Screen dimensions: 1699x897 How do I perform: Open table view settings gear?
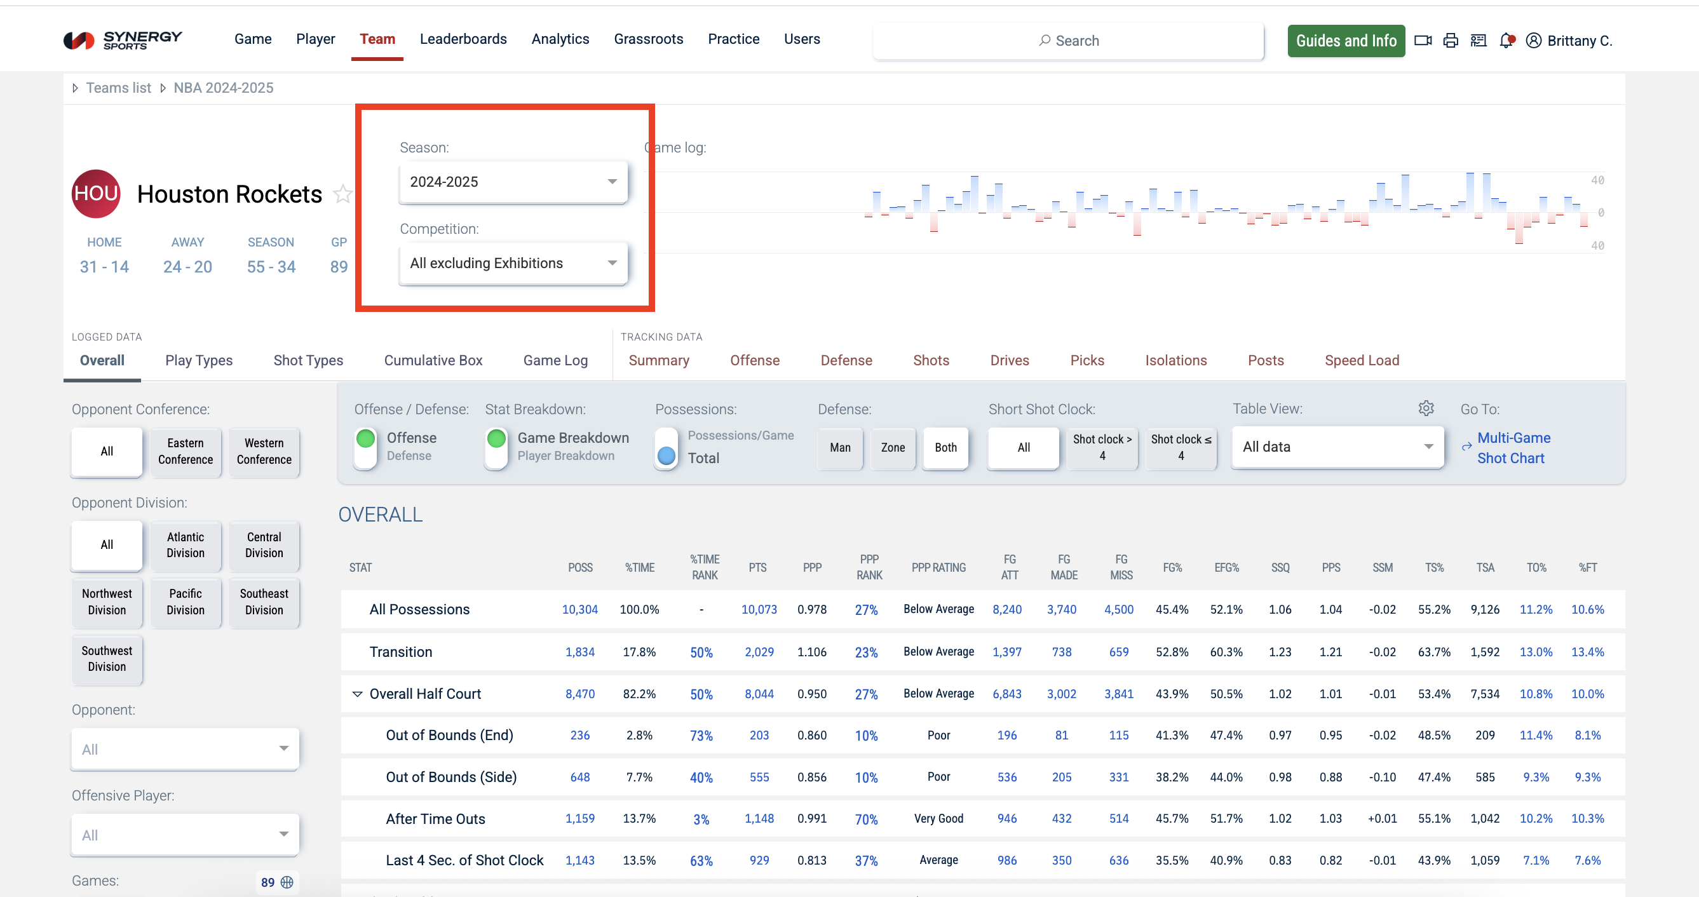(x=1426, y=408)
